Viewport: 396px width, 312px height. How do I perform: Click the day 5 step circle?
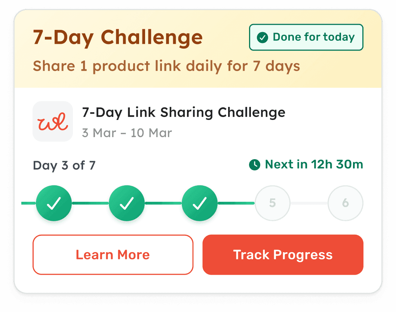tap(272, 203)
